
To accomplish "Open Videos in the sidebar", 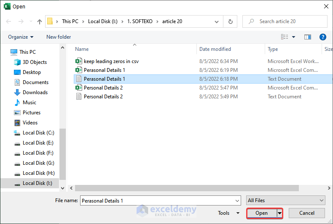I will point(26,123).
